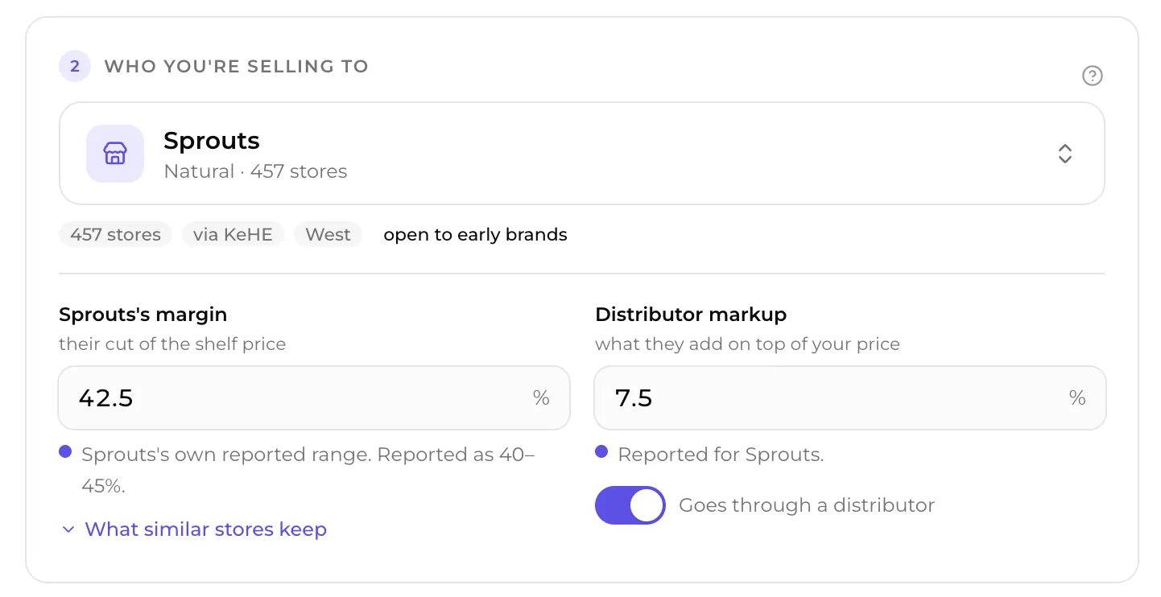Screen dimensions: 1161x597
Task: Click the step 2 number badge
Action: [75, 66]
